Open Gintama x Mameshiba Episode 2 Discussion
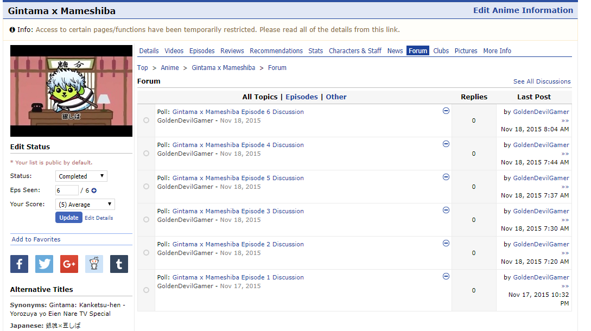Screen dimensions: 591x331 point(238,245)
